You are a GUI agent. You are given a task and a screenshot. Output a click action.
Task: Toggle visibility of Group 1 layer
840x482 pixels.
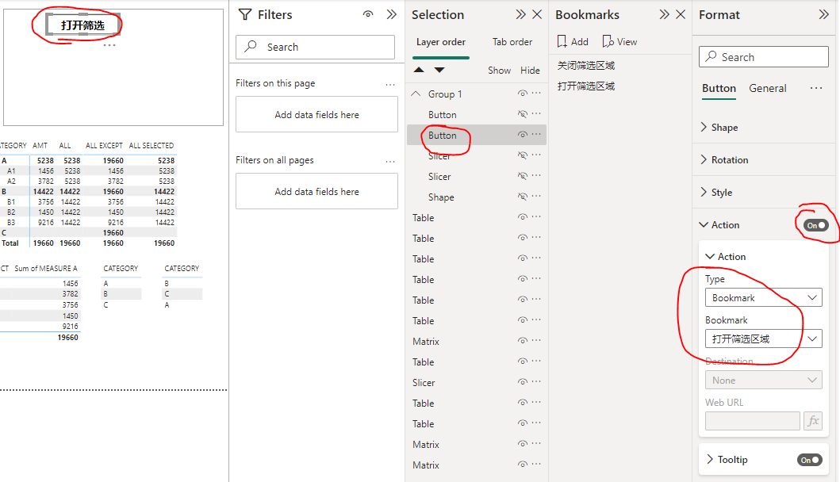pyautogui.click(x=523, y=94)
